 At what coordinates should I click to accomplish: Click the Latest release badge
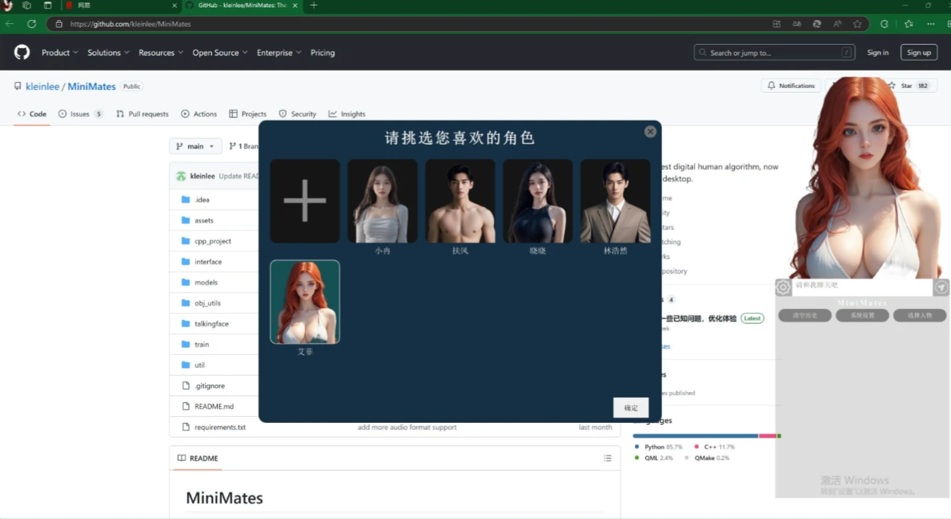coord(752,318)
